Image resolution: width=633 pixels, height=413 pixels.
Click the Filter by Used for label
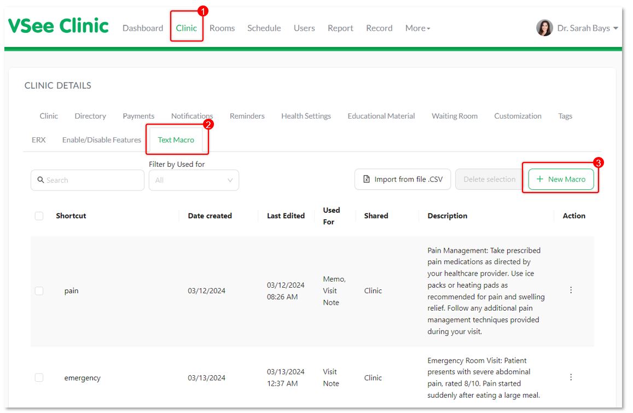(x=177, y=164)
